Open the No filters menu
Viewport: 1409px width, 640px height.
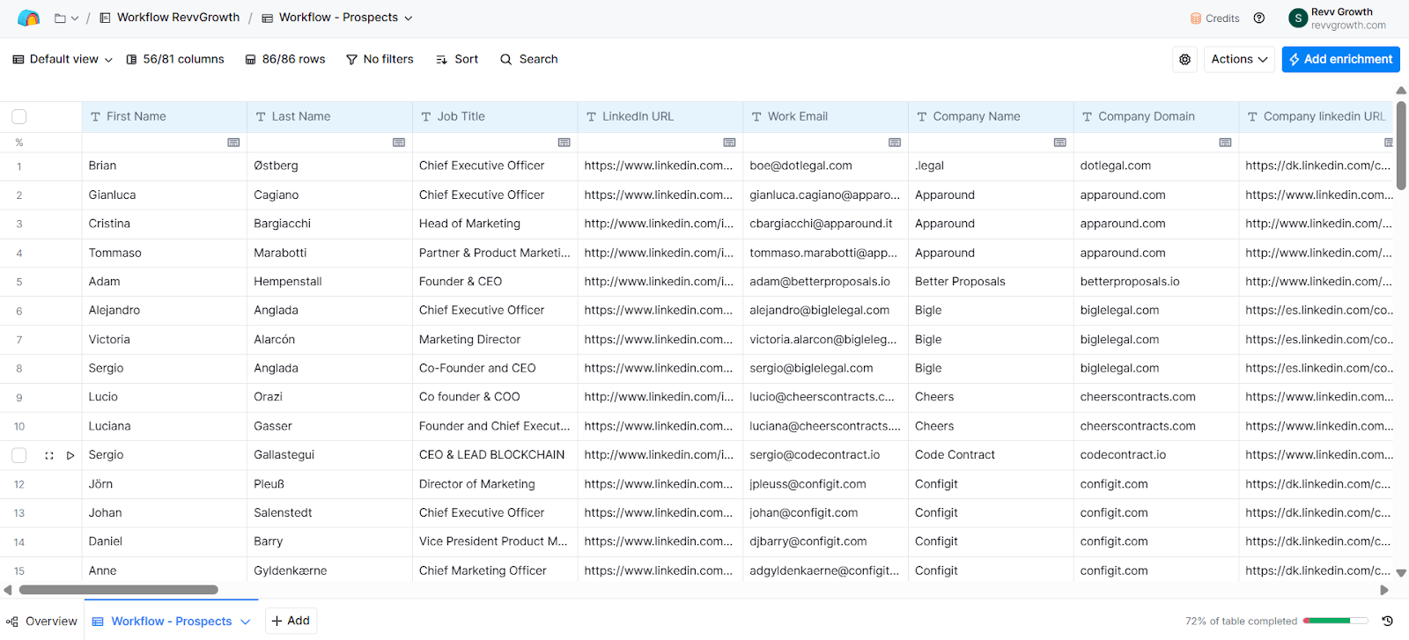pyautogui.click(x=380, y=59)
